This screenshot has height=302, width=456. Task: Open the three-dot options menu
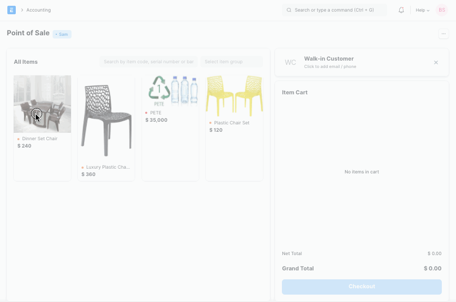(443, 34)
